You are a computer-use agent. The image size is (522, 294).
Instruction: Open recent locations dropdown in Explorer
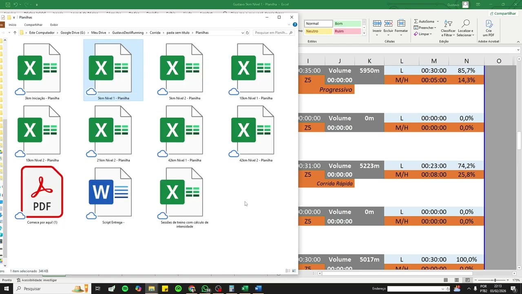[10, 33]
